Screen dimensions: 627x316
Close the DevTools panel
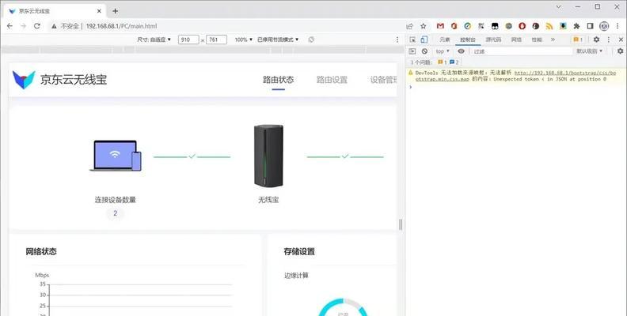(x=621, y=39)
